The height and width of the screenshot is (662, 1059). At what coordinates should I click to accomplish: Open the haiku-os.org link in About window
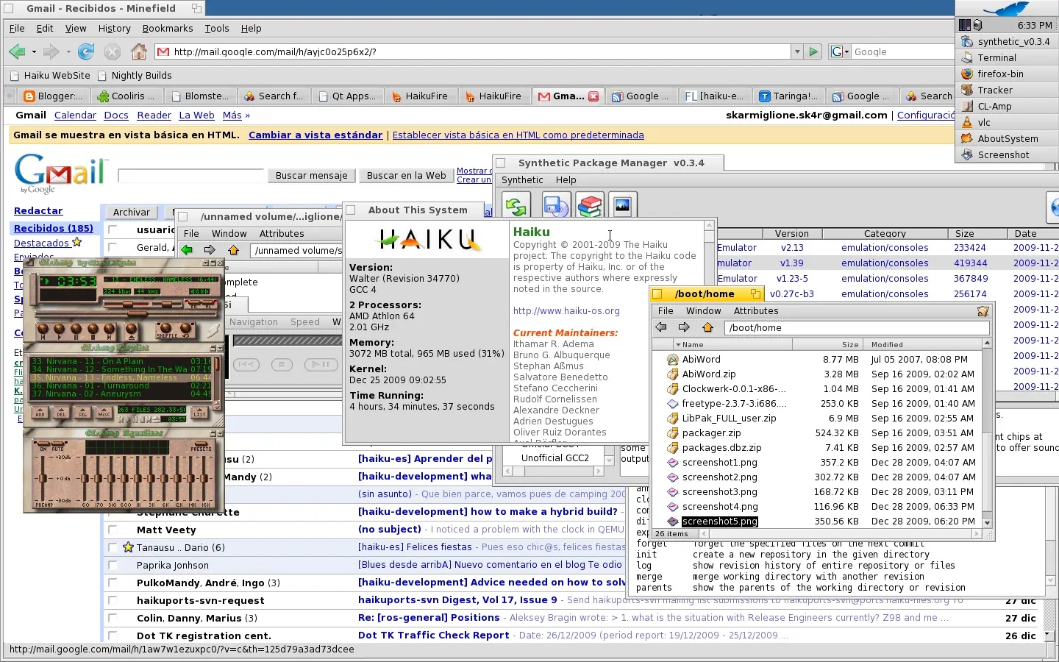(566, 311)
